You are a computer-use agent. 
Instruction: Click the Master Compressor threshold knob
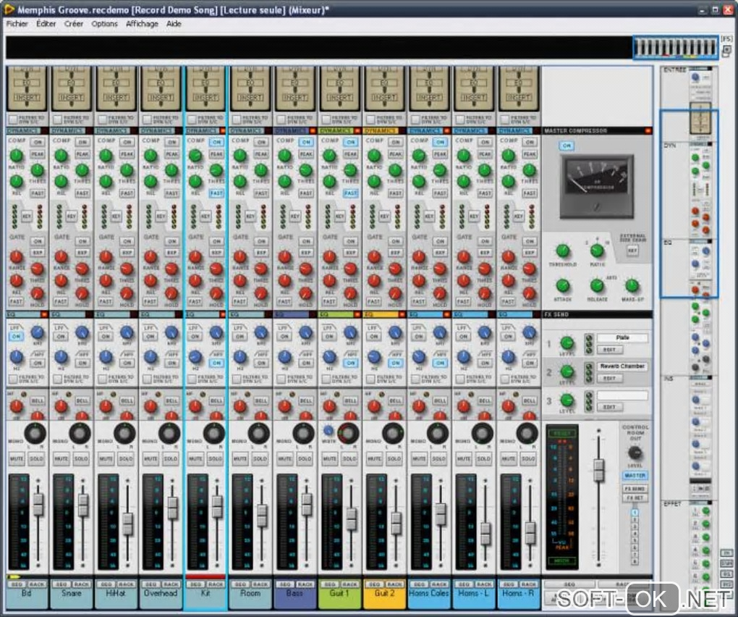562,251
